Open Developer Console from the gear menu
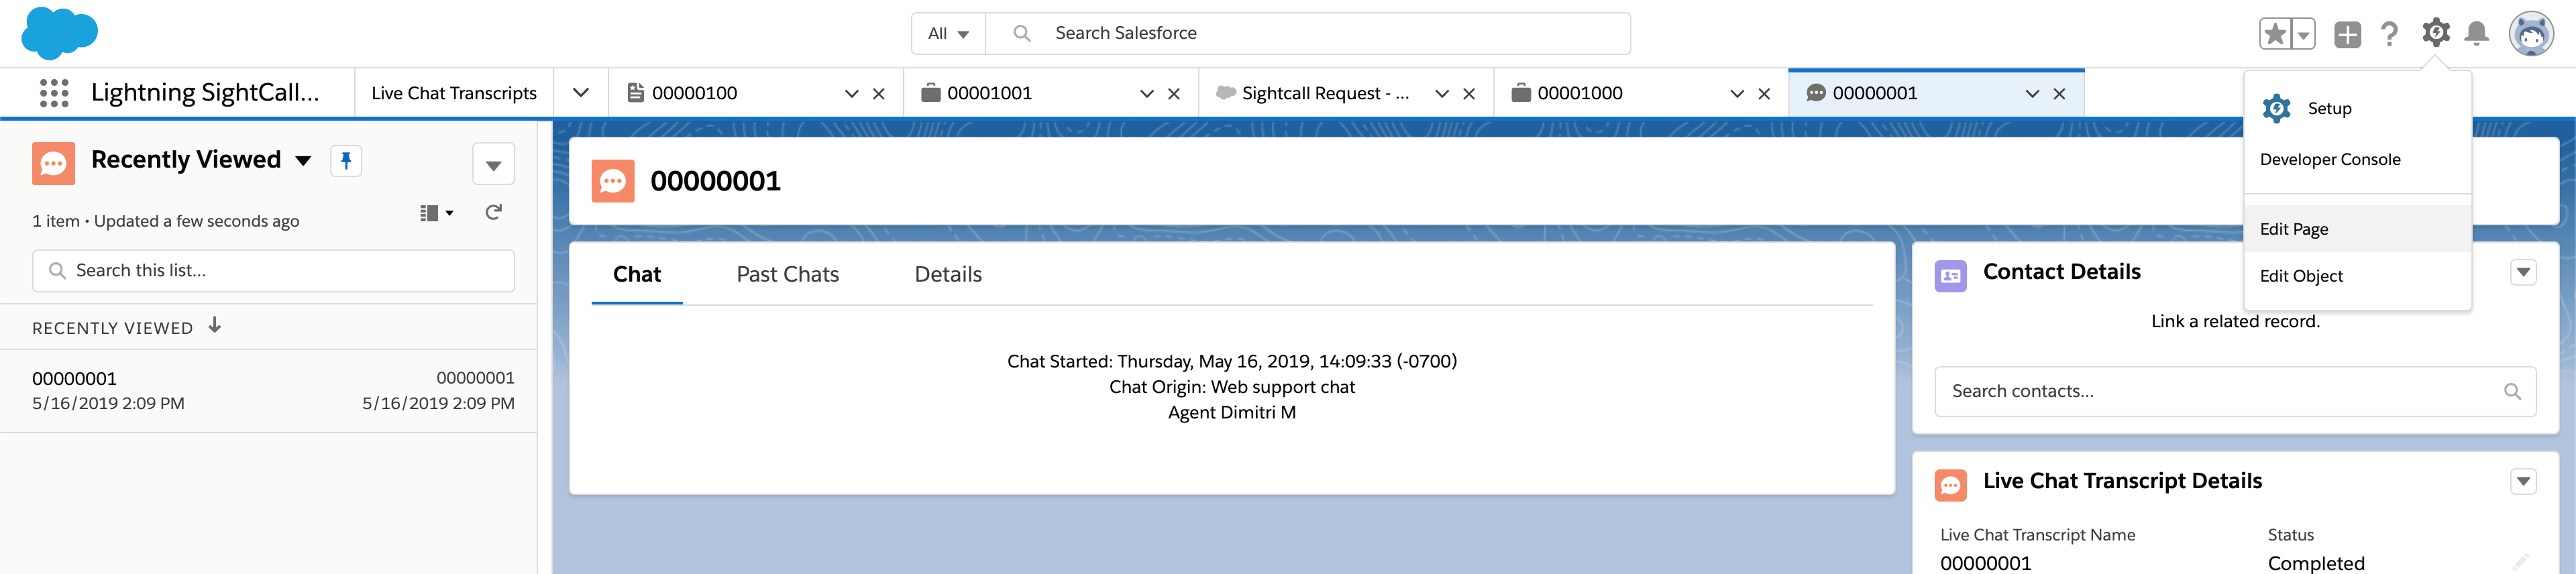 coord(2357,159)
